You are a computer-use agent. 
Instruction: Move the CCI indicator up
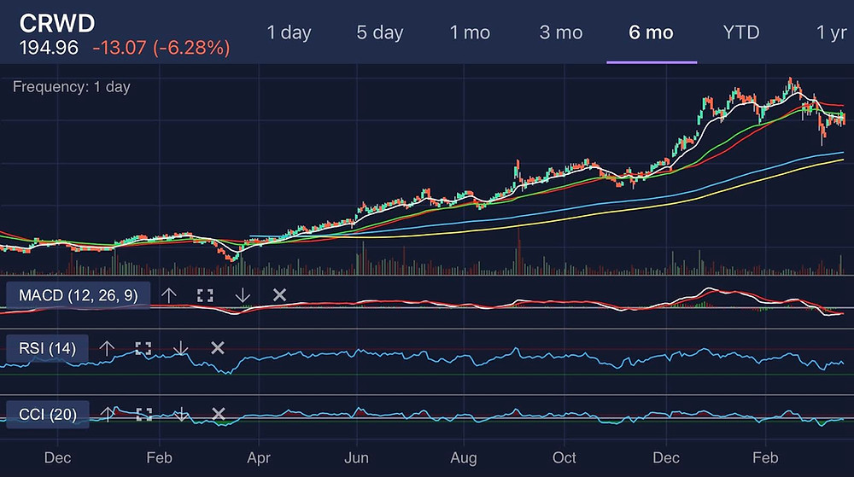coord(108,415)
